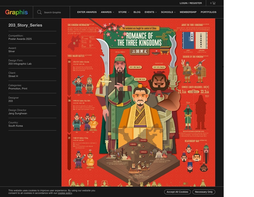Expand the Schools dropdown chevron
This screenshot has height=197, width=254.
pyautogui.click(x=175, y=12)
